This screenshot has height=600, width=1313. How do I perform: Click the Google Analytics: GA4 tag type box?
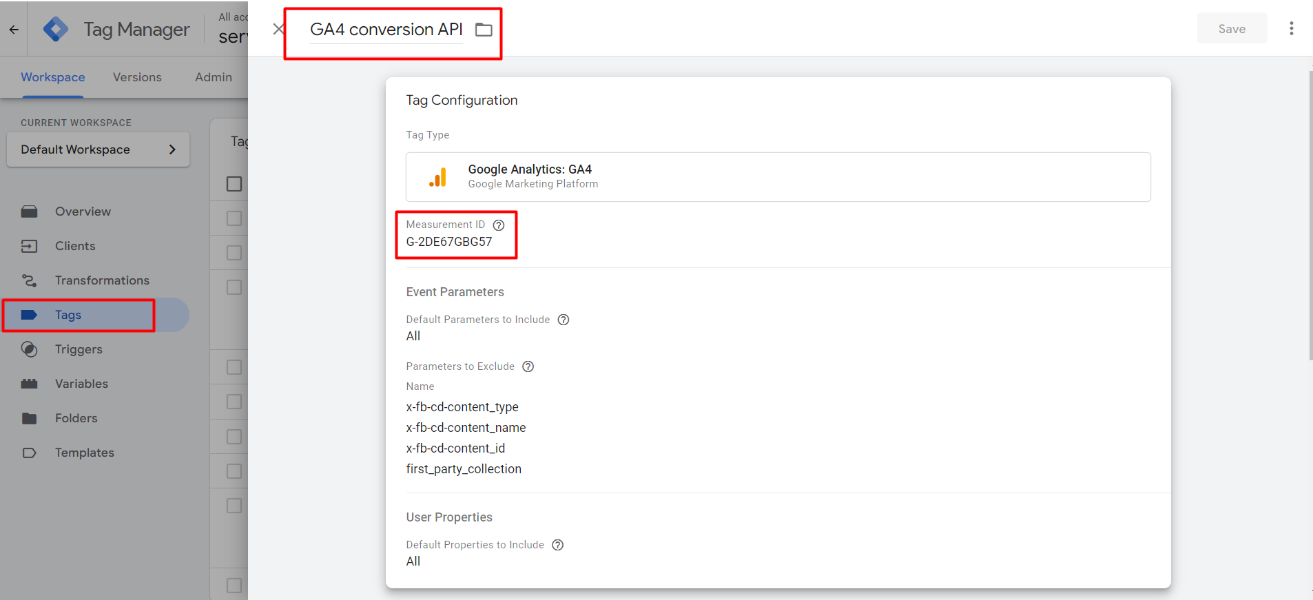click(778, 177)
